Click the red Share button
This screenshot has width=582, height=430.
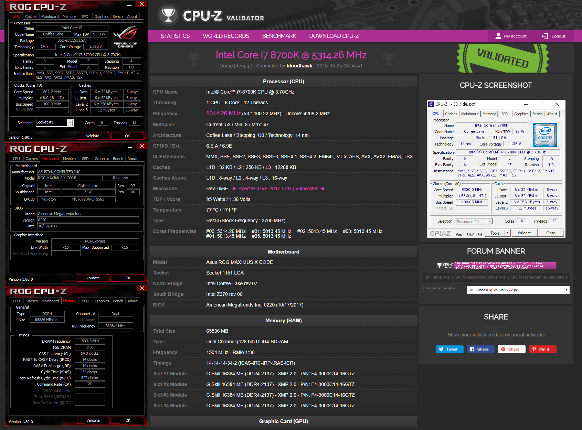(x=511, y=349)
